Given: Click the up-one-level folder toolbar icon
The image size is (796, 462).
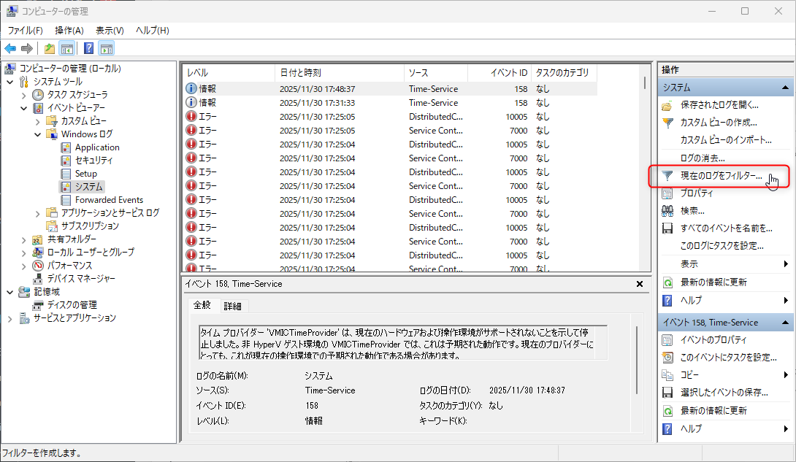Looking at the screenshot, I should [x=49, y=49].
